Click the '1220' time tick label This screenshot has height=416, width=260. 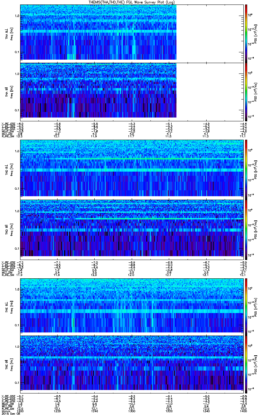click(x=57, y=411)
